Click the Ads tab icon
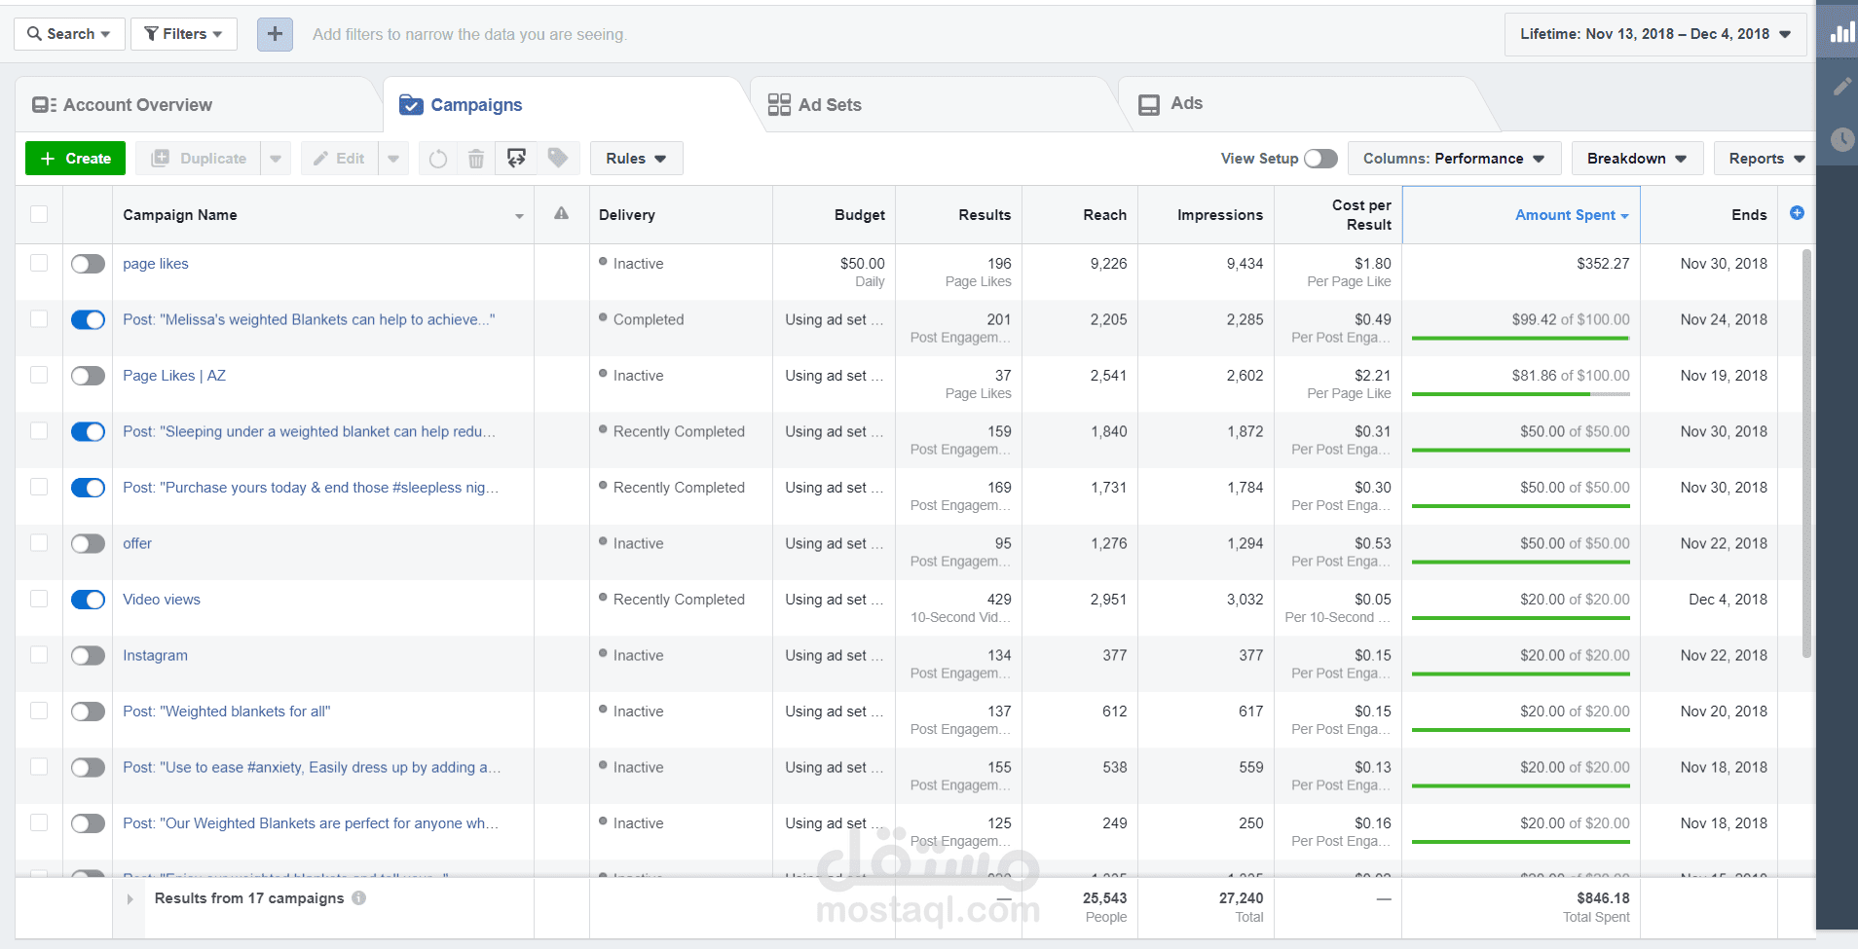Image resolution: width=1858 pixels, height=949 pixels. pos(1149,104)
